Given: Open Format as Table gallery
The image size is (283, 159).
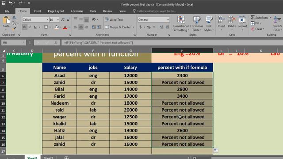Looking at the screenshot, I should [x=196, y=23].
